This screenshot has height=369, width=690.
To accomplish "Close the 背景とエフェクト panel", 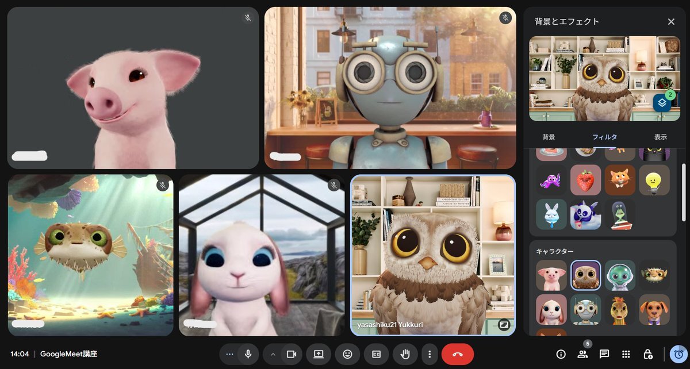I will [671, 22].
